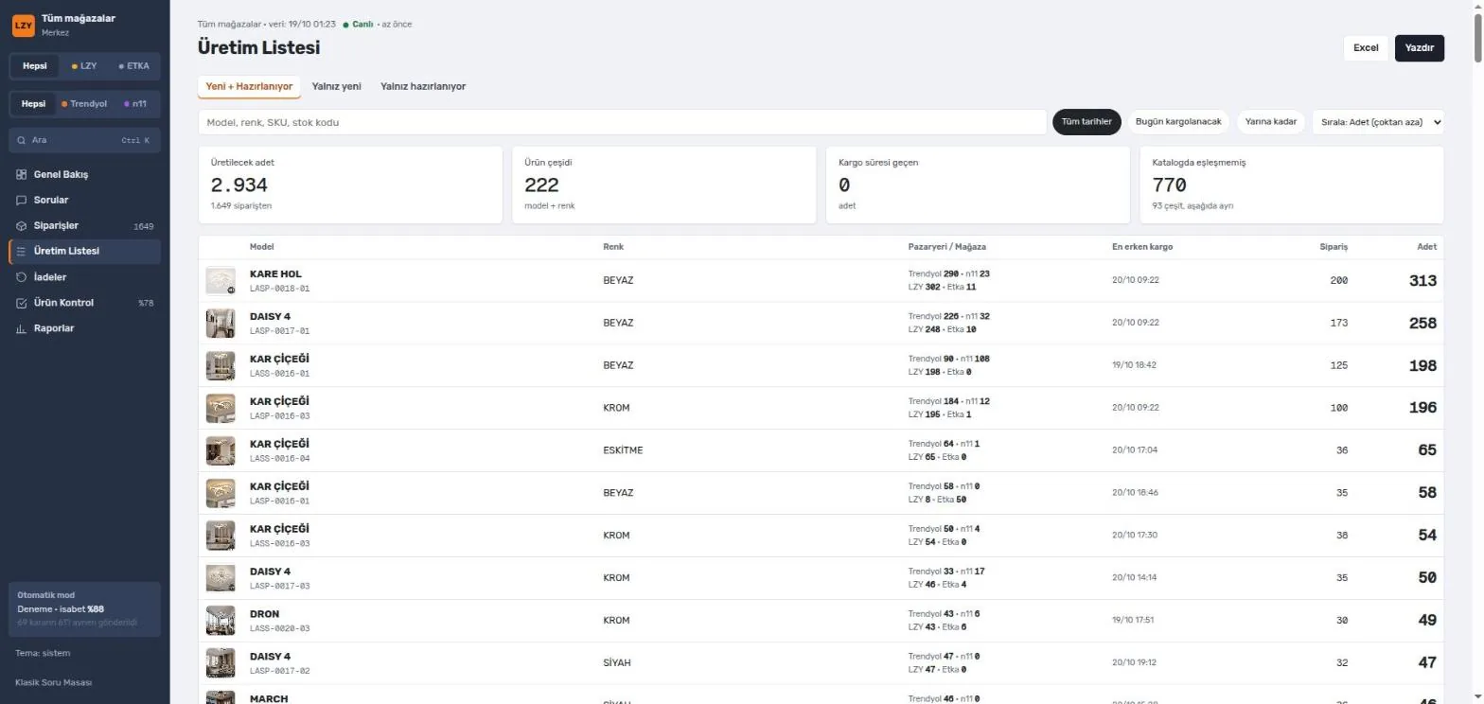Focus the Model, renk, SKU search field
This screenshot has width=1484, height=704.
pyautogui.click(x=623, y=122)
